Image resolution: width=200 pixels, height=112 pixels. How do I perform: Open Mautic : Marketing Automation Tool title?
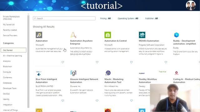point(114,81)
